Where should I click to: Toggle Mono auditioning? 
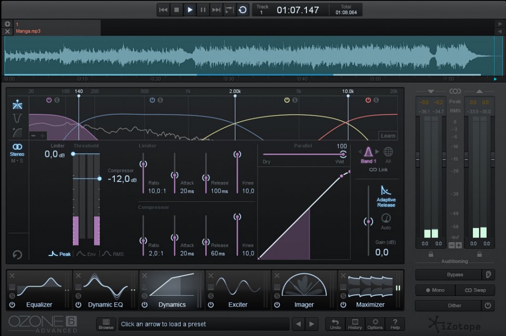pos(435,290)
